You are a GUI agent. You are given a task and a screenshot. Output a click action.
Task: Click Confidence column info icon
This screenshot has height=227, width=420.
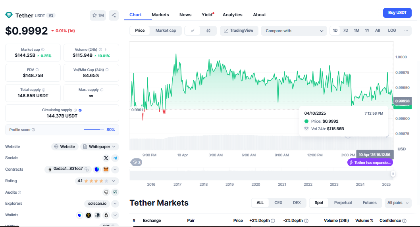click(x=404, y=221)
